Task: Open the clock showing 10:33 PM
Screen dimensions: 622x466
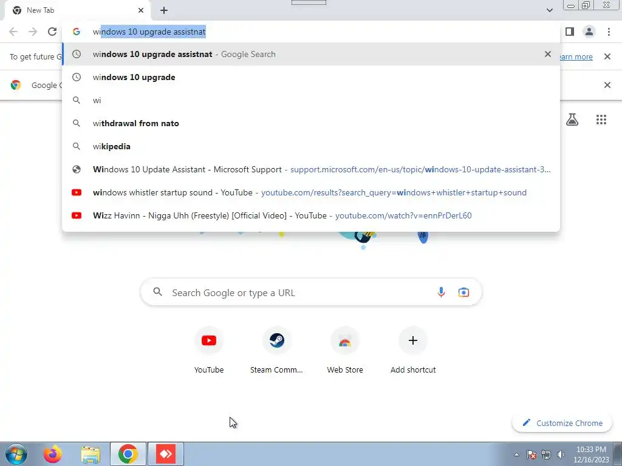Action: [591, 454]
